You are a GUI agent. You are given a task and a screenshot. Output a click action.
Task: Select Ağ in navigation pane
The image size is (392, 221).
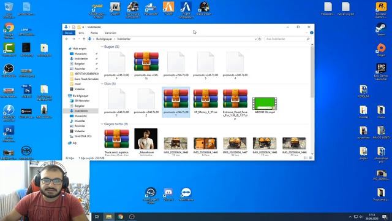[x=74, y=143]
